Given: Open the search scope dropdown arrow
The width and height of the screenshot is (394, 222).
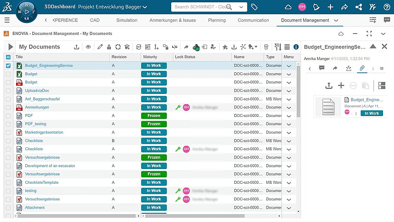Looking at the screenshot, I should pos(241,7).
